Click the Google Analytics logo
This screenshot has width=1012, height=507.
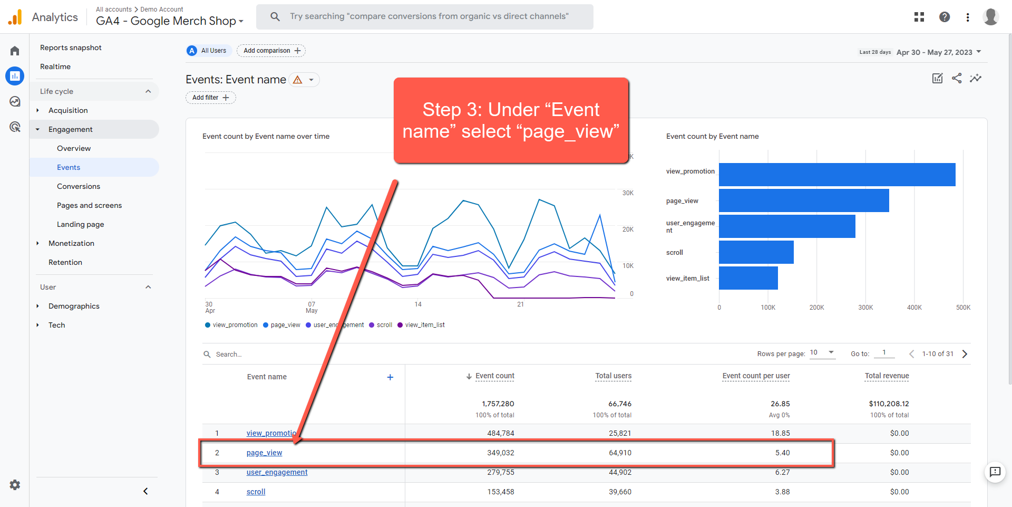coord(15,17)
